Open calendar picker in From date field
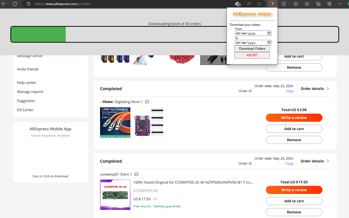The width and height of the screenshot is (349, 218). (x=269, y=33)
